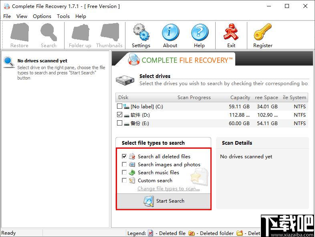
Task: Click 'No drives scanned yet' in Scan Details
Action: click(246, 156)
